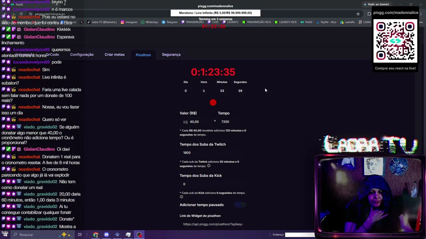Open the Windows Start menu
Image resolution: width=426 pixels, height=239 pixels.
pos(5,235)
